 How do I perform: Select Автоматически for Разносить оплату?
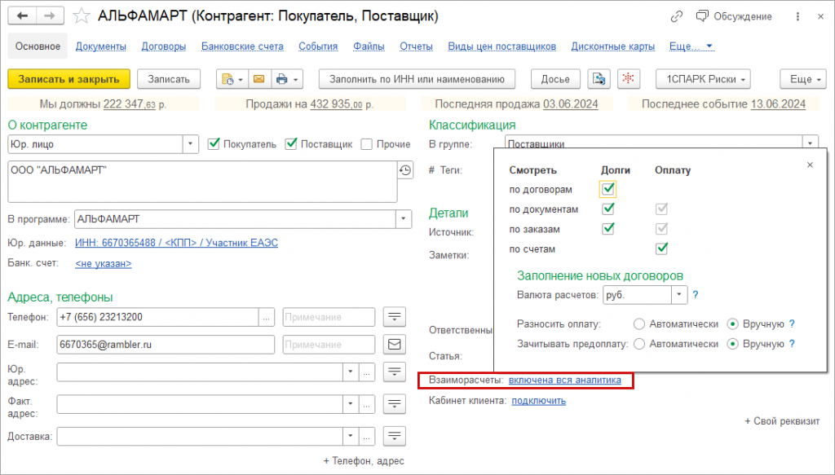639,324
